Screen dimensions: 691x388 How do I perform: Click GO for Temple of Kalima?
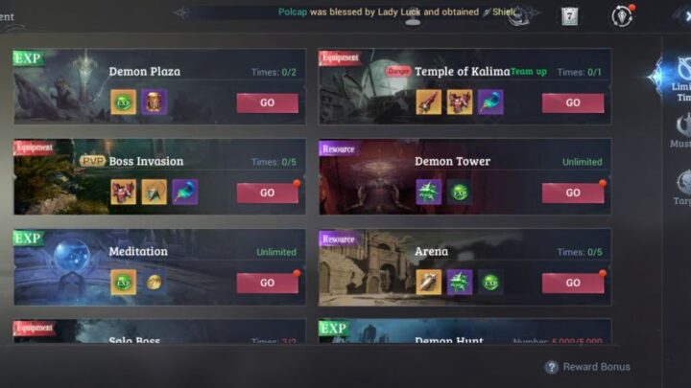tap(573, 103)
